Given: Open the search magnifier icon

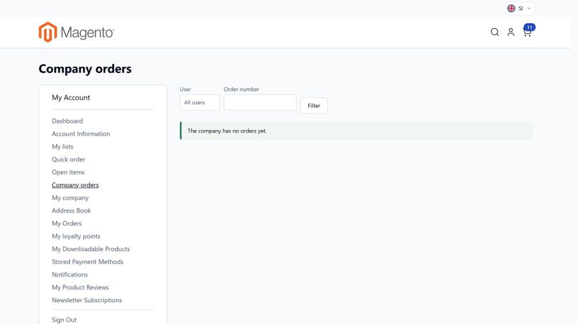Looking at the screenshot, I should point(494,32).
